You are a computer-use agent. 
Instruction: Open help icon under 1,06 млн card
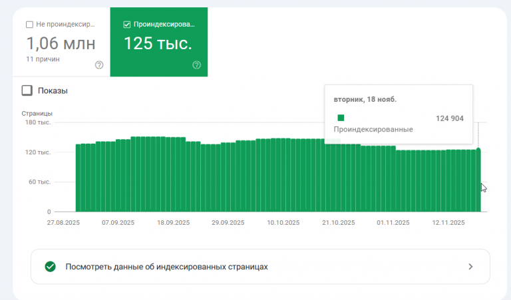(99, 65)
